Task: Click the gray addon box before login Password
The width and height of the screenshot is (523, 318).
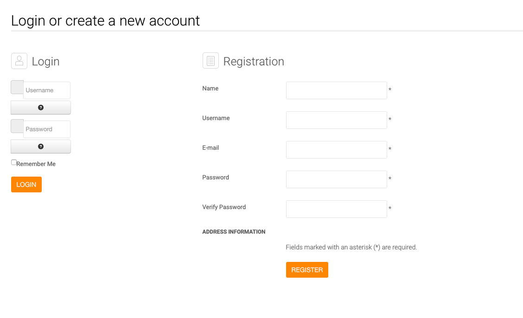Action: click(x=17, y=126)
